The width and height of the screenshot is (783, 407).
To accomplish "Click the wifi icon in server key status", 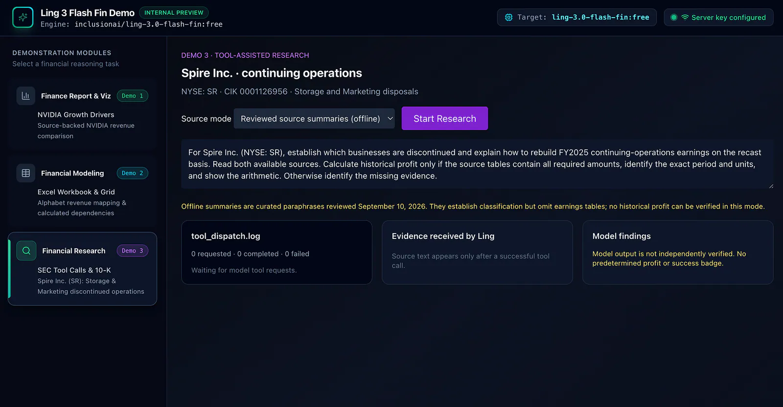I will 685,18.
